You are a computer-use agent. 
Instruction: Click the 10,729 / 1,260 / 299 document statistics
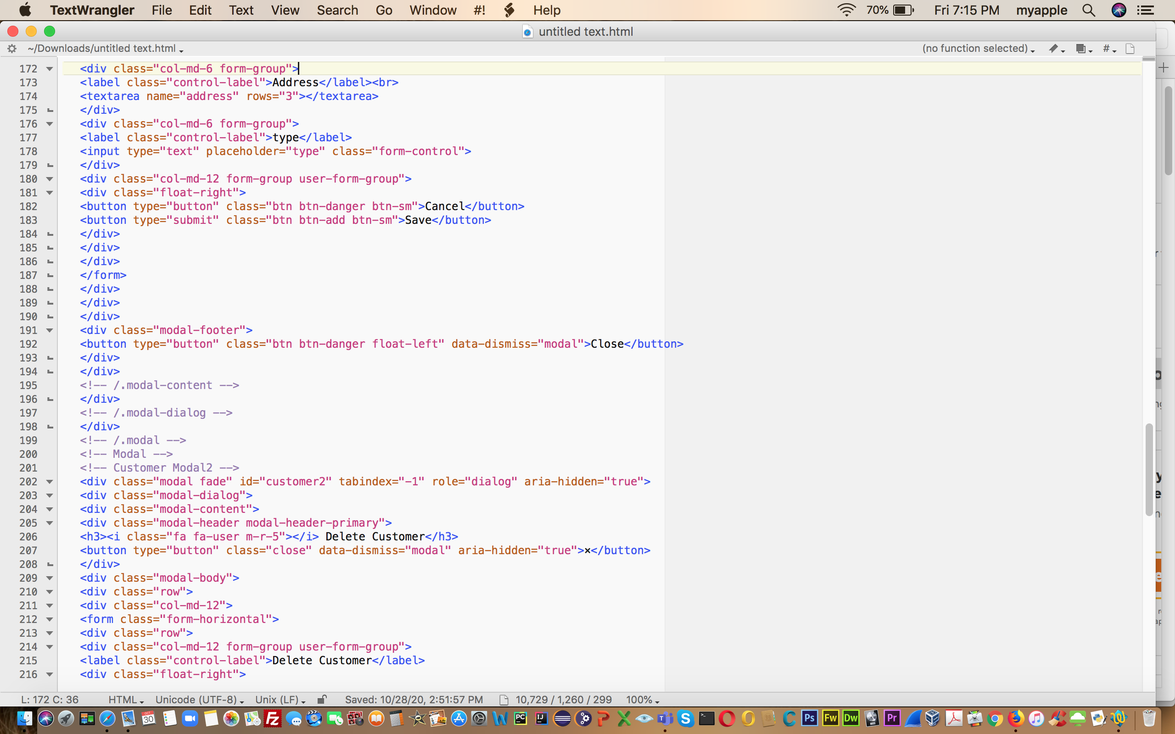[x=563, y=700]
